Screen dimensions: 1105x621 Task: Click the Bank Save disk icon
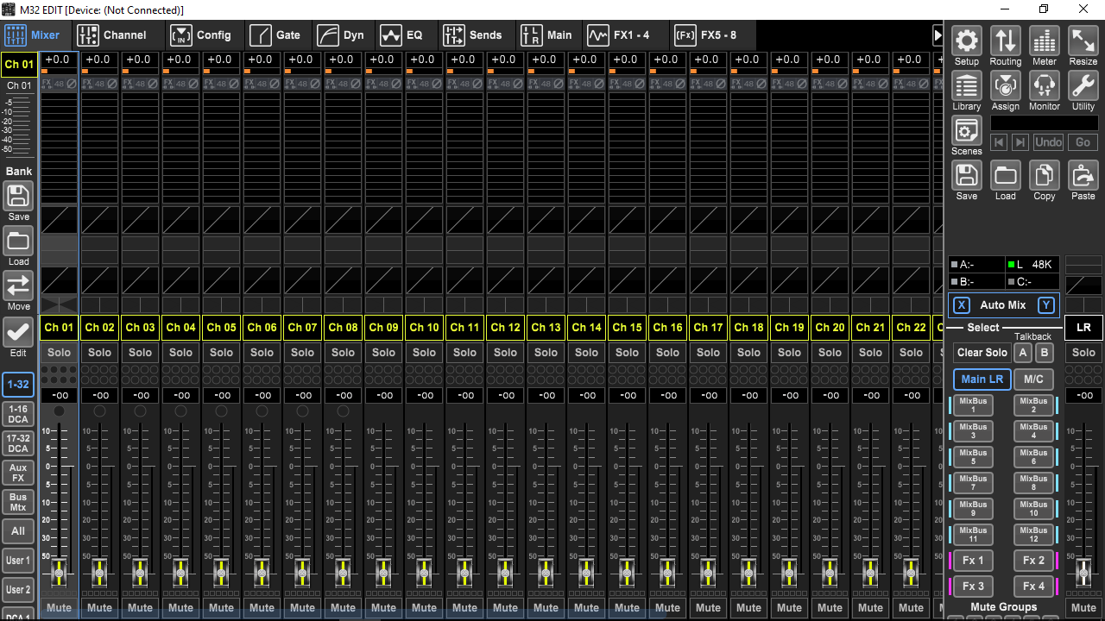[18, 195]
